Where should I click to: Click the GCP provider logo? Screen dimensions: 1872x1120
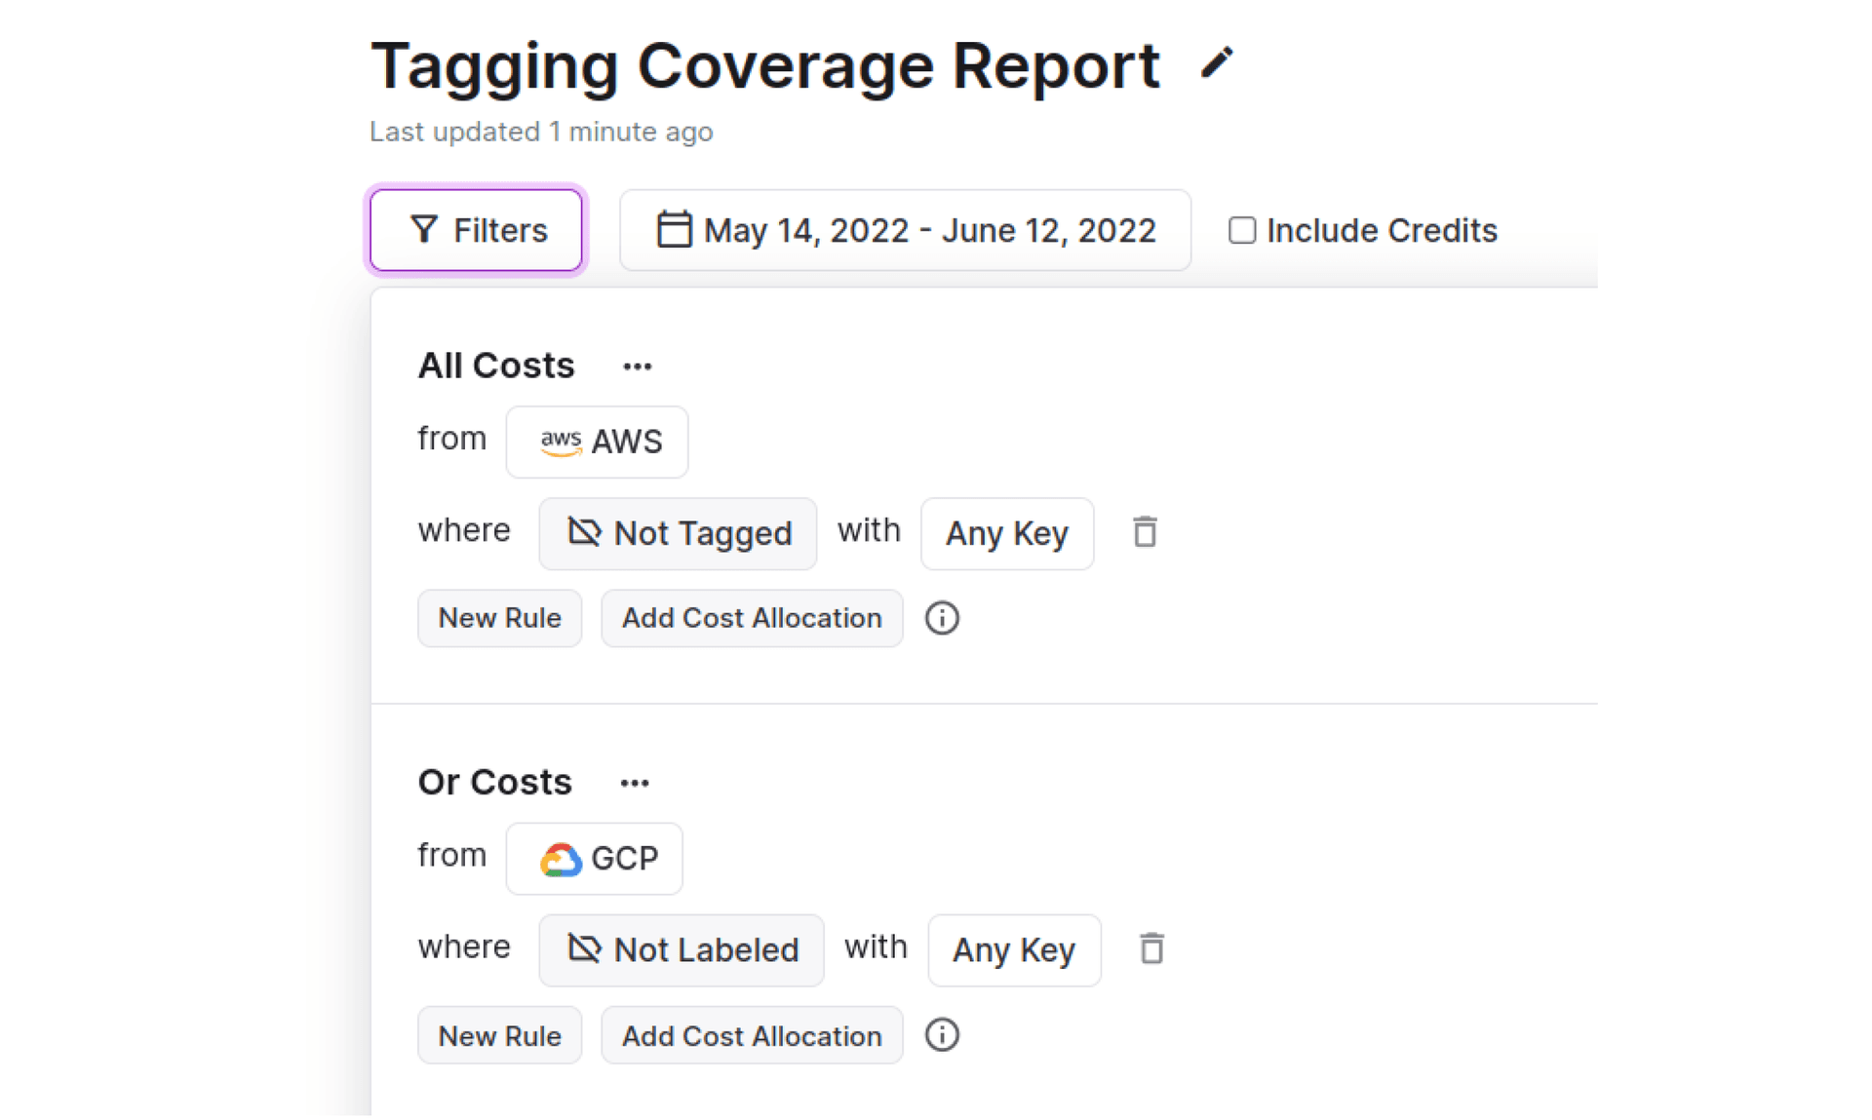(561, 858)
